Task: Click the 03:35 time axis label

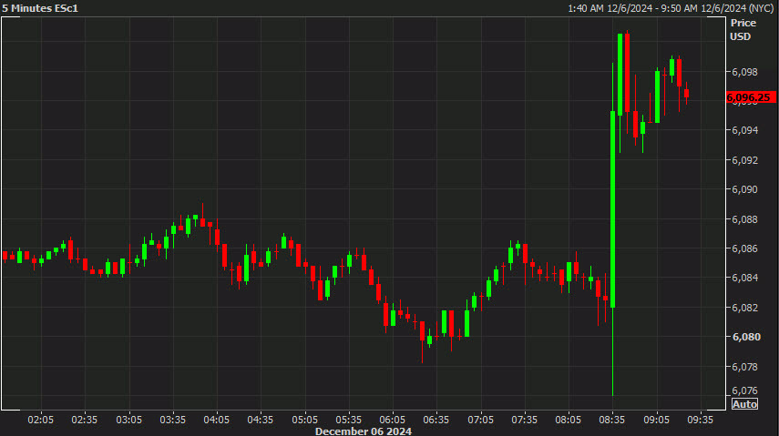Action: pos(173,420)
